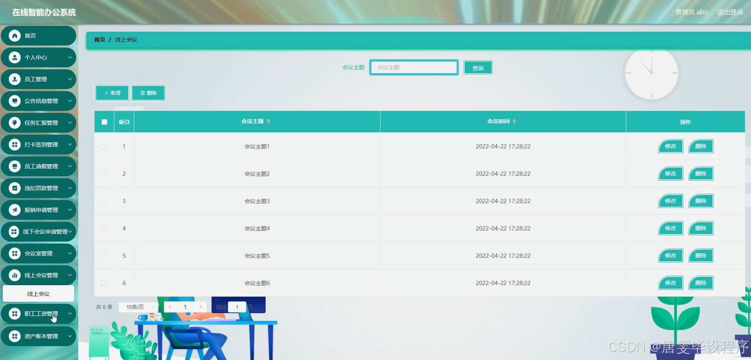Viewport: 751px width, 360px height.
Task: Sort by 会议主题 column arrows
Action: tap(269, 121)
